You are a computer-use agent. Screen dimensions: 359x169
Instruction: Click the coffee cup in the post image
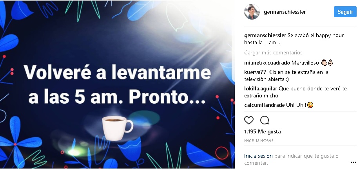[x=117, y=128]
